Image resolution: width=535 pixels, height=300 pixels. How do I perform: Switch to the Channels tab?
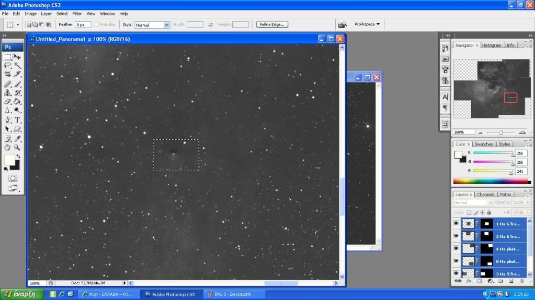pos(485,195)
